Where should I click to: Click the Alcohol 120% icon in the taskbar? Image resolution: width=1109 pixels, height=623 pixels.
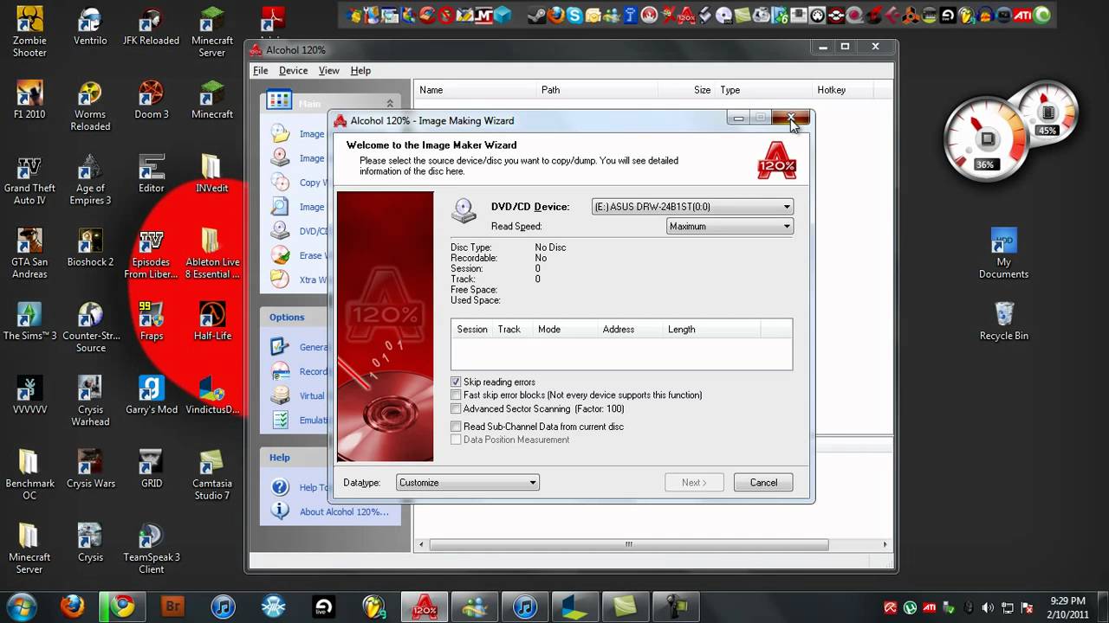424,607
